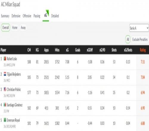149x131 pixels.
Task: Open Tijjani Reijnders player page
Action: point(14,74)
